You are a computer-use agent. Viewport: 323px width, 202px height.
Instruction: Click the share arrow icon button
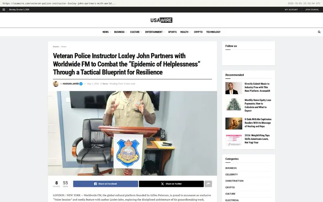pos(208,184)
